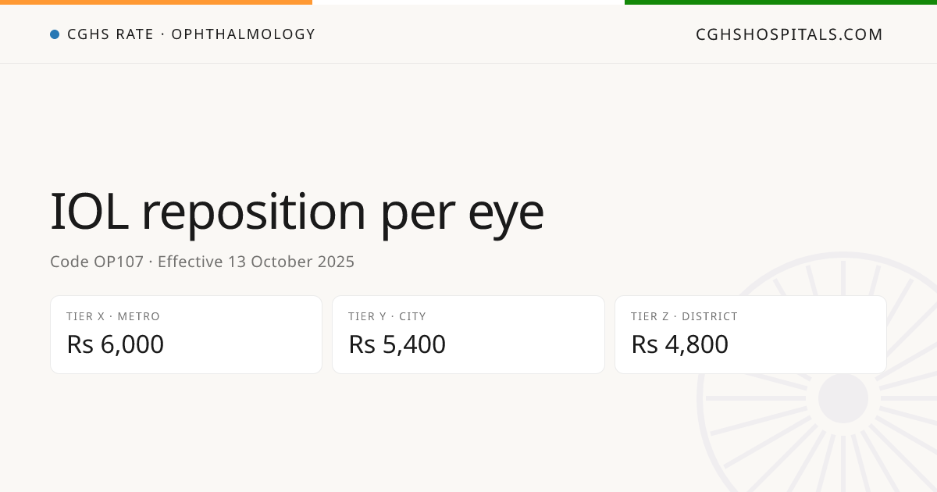Select the IOL reposition per eye heading
The height and width of the screenshot is (492, 937).
pyautogui.click(x=297, y=212)
